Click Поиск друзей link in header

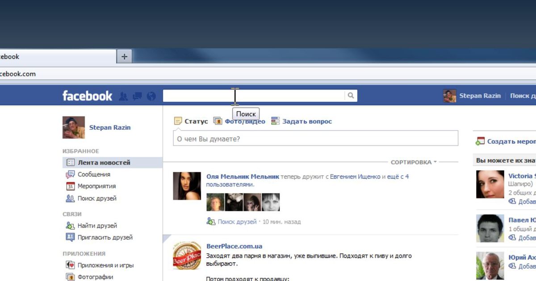[523, 96]
